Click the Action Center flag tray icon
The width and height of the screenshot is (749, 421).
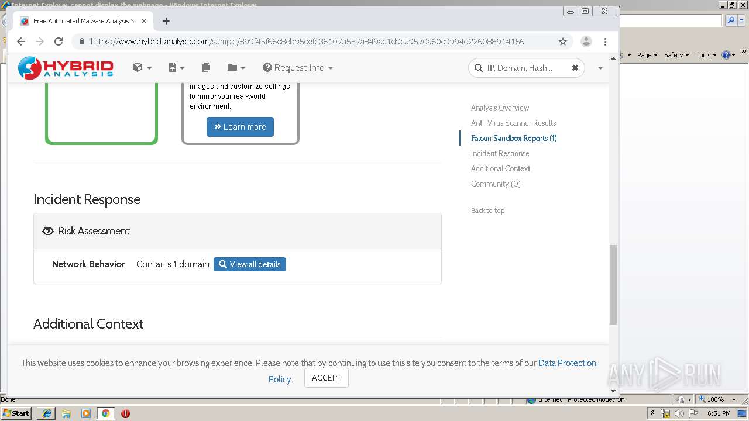[x=693, y=413]
